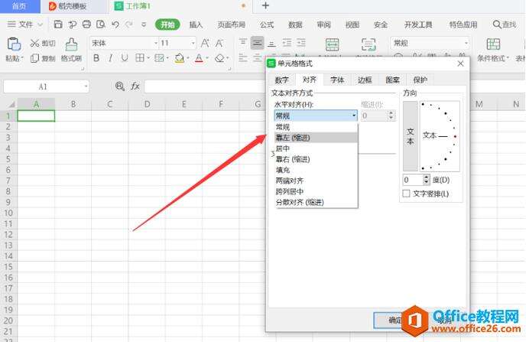Click the zoom magnifier beside formula bar

pyautogui.click(x=120, y=86)
